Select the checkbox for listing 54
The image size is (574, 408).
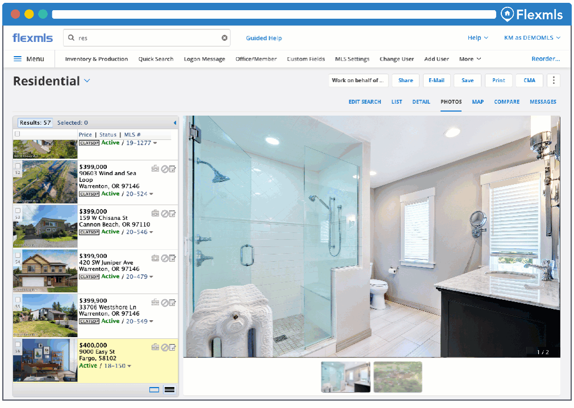point(18,256)
